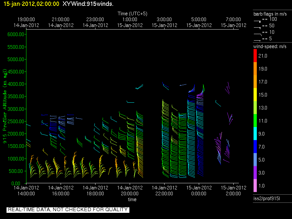Click the wind-speed: m/s legend heading
The width and height of the screenshot is (292, 219).
(x=270, y=46)
